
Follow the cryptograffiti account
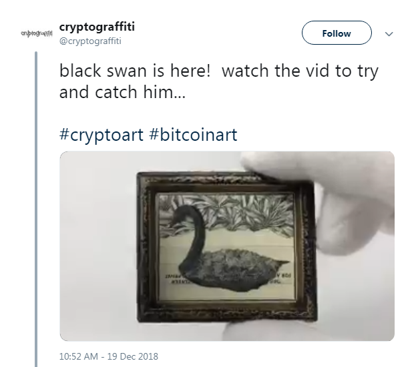point(337,33)
